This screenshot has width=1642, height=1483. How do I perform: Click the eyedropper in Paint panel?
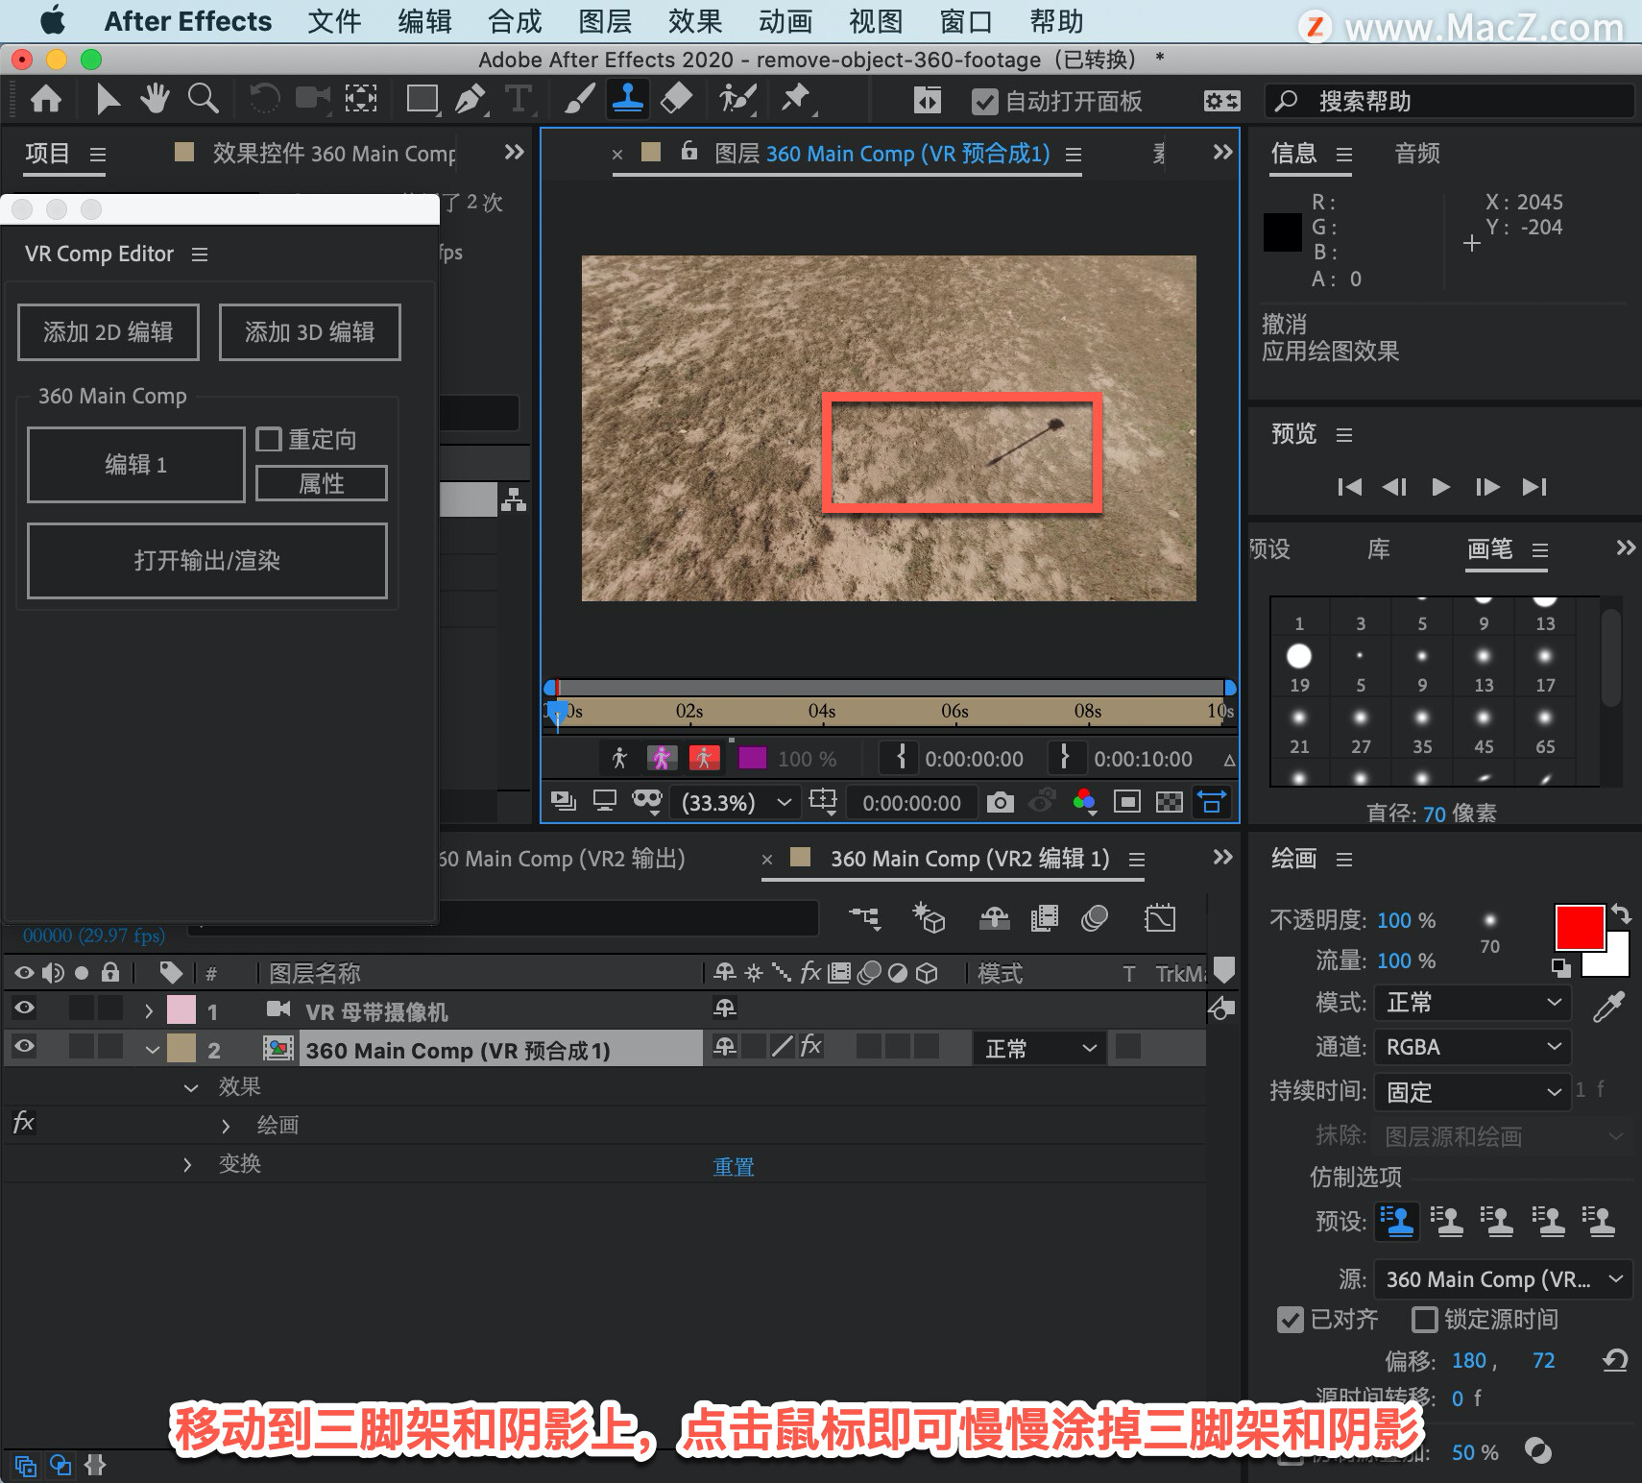[1608, 1006]
